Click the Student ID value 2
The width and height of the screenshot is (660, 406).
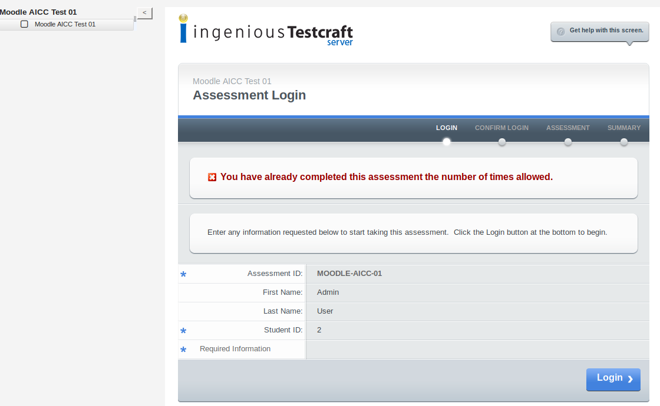319,330
